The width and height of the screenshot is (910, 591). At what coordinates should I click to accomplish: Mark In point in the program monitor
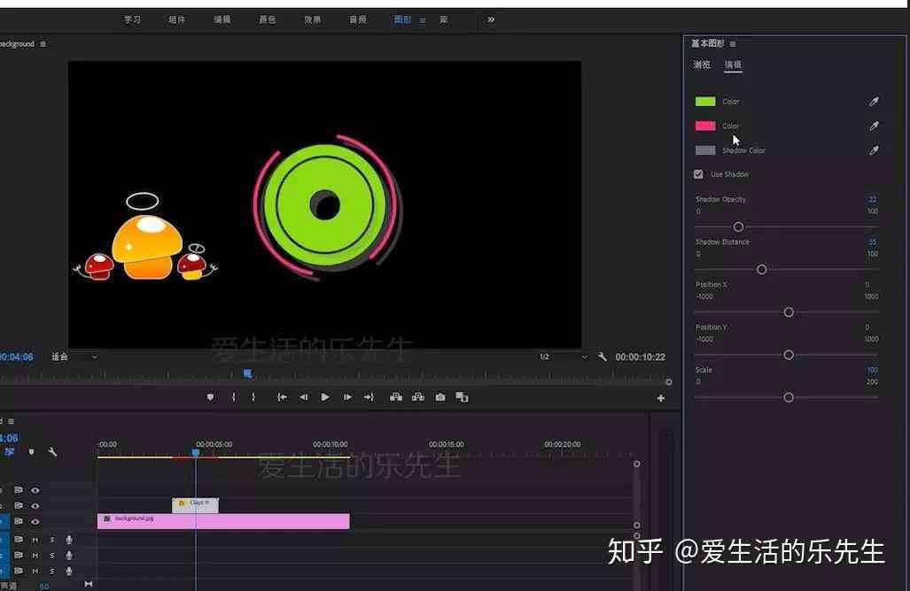point(233,397)
